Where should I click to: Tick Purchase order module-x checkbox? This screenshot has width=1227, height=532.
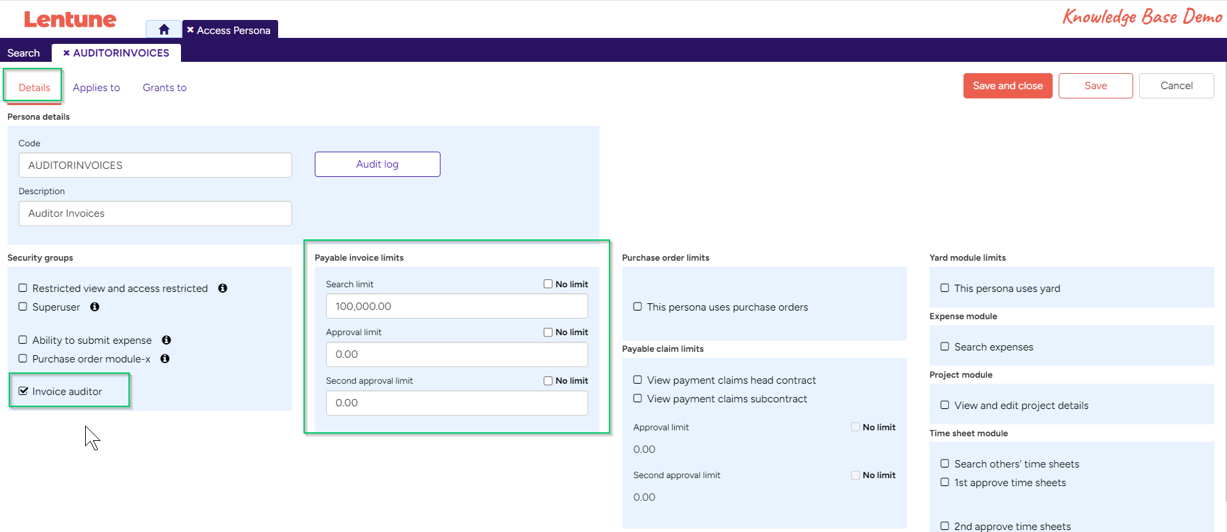point(23,358)
